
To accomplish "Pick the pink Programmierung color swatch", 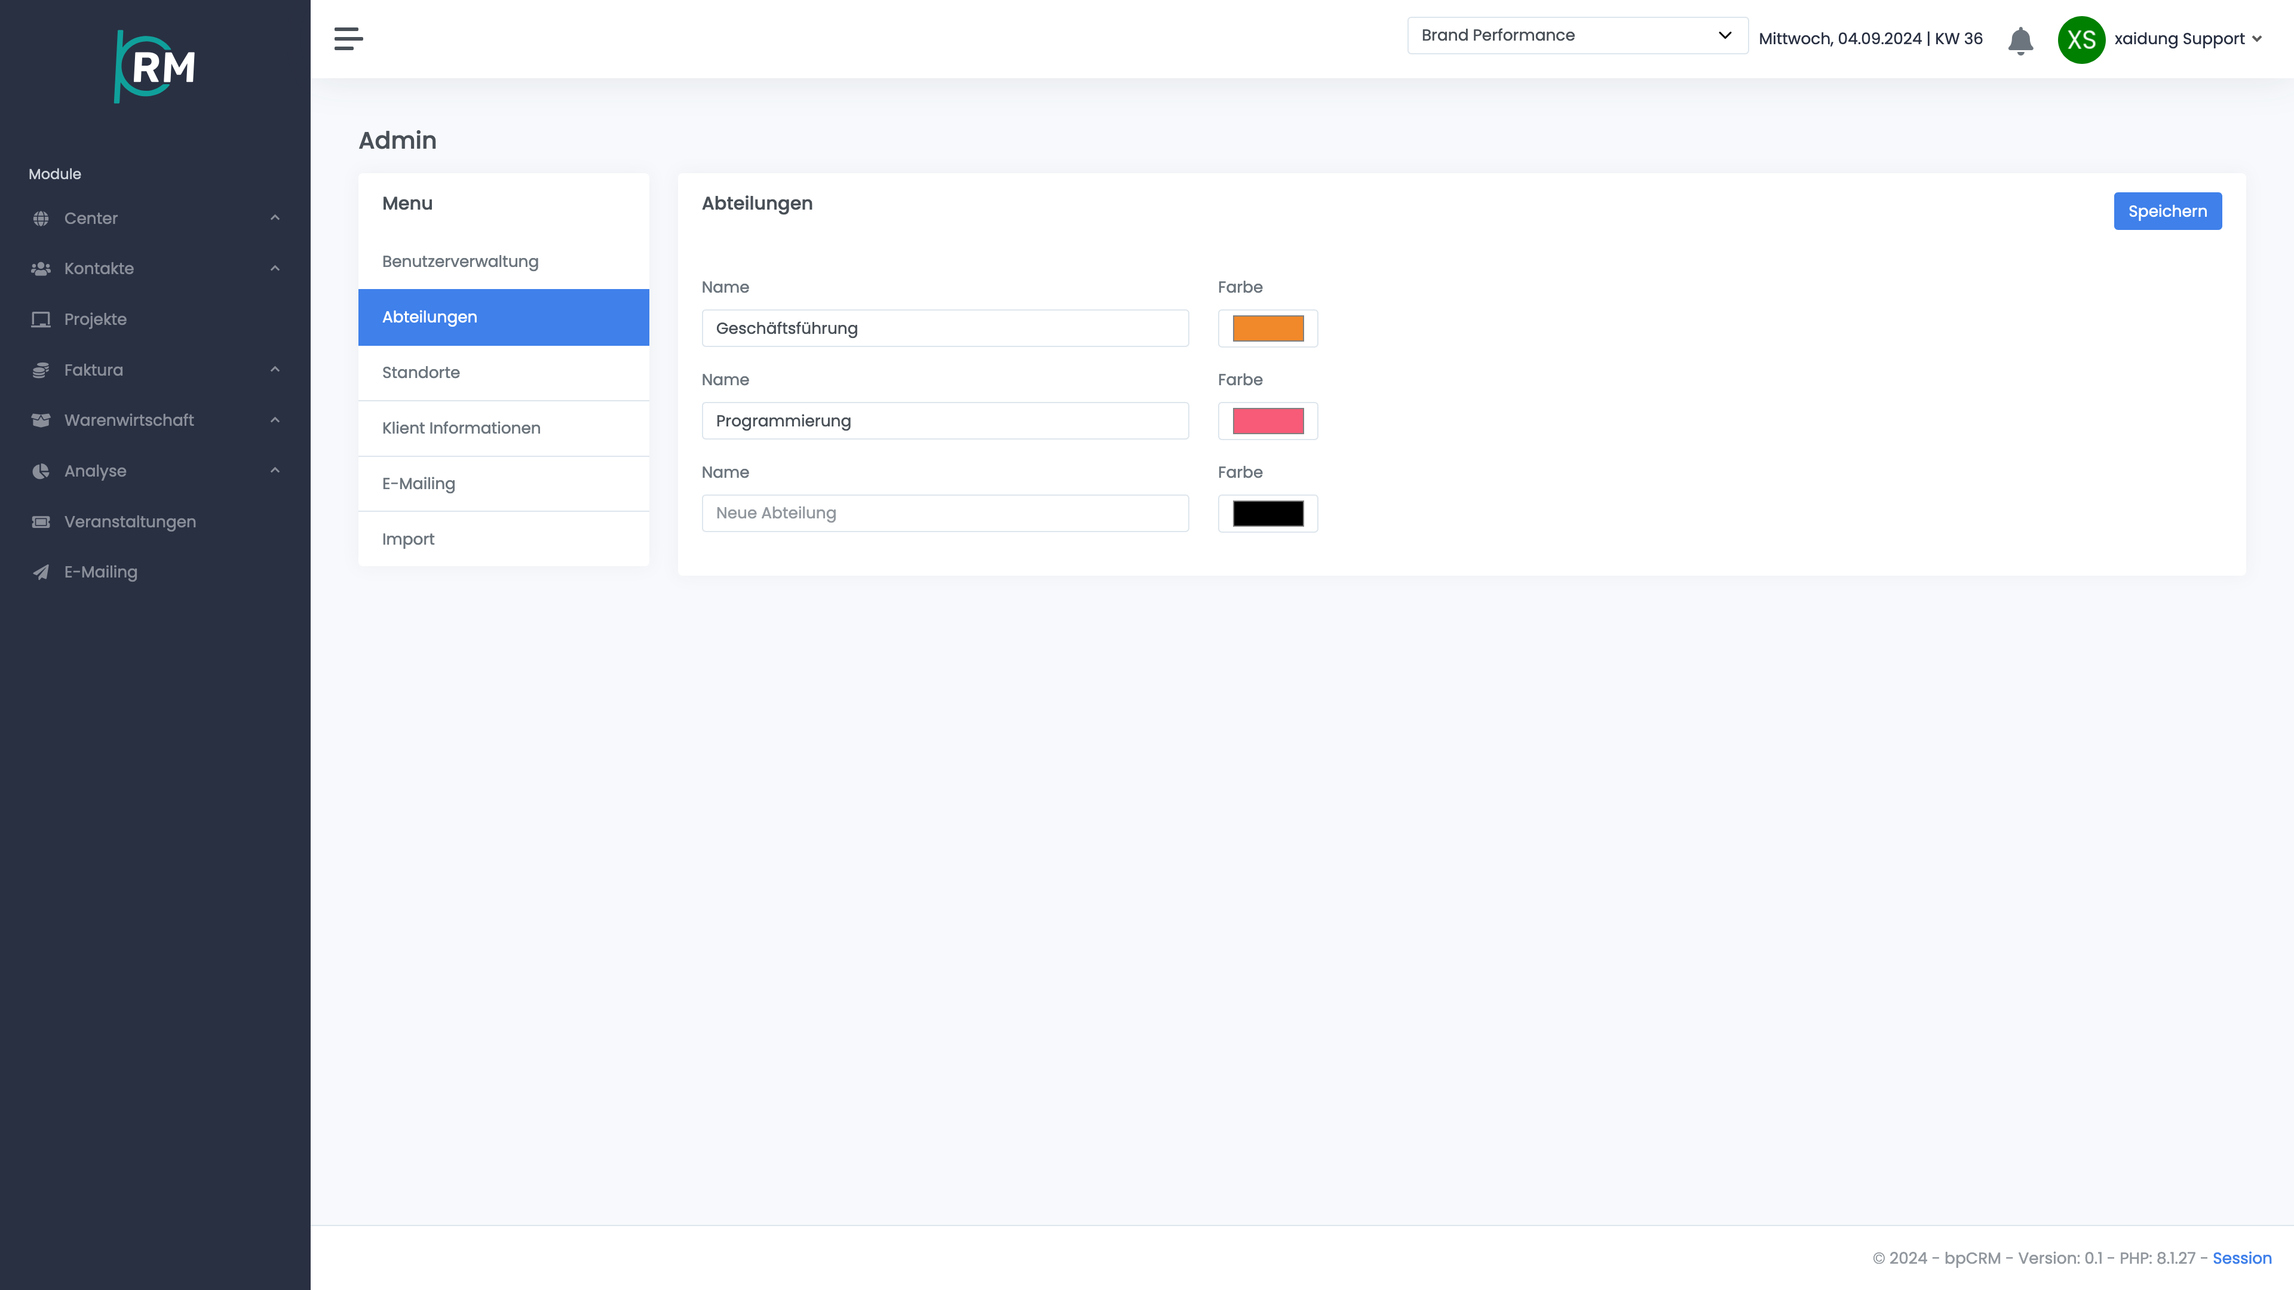I will pos(1268,421).
